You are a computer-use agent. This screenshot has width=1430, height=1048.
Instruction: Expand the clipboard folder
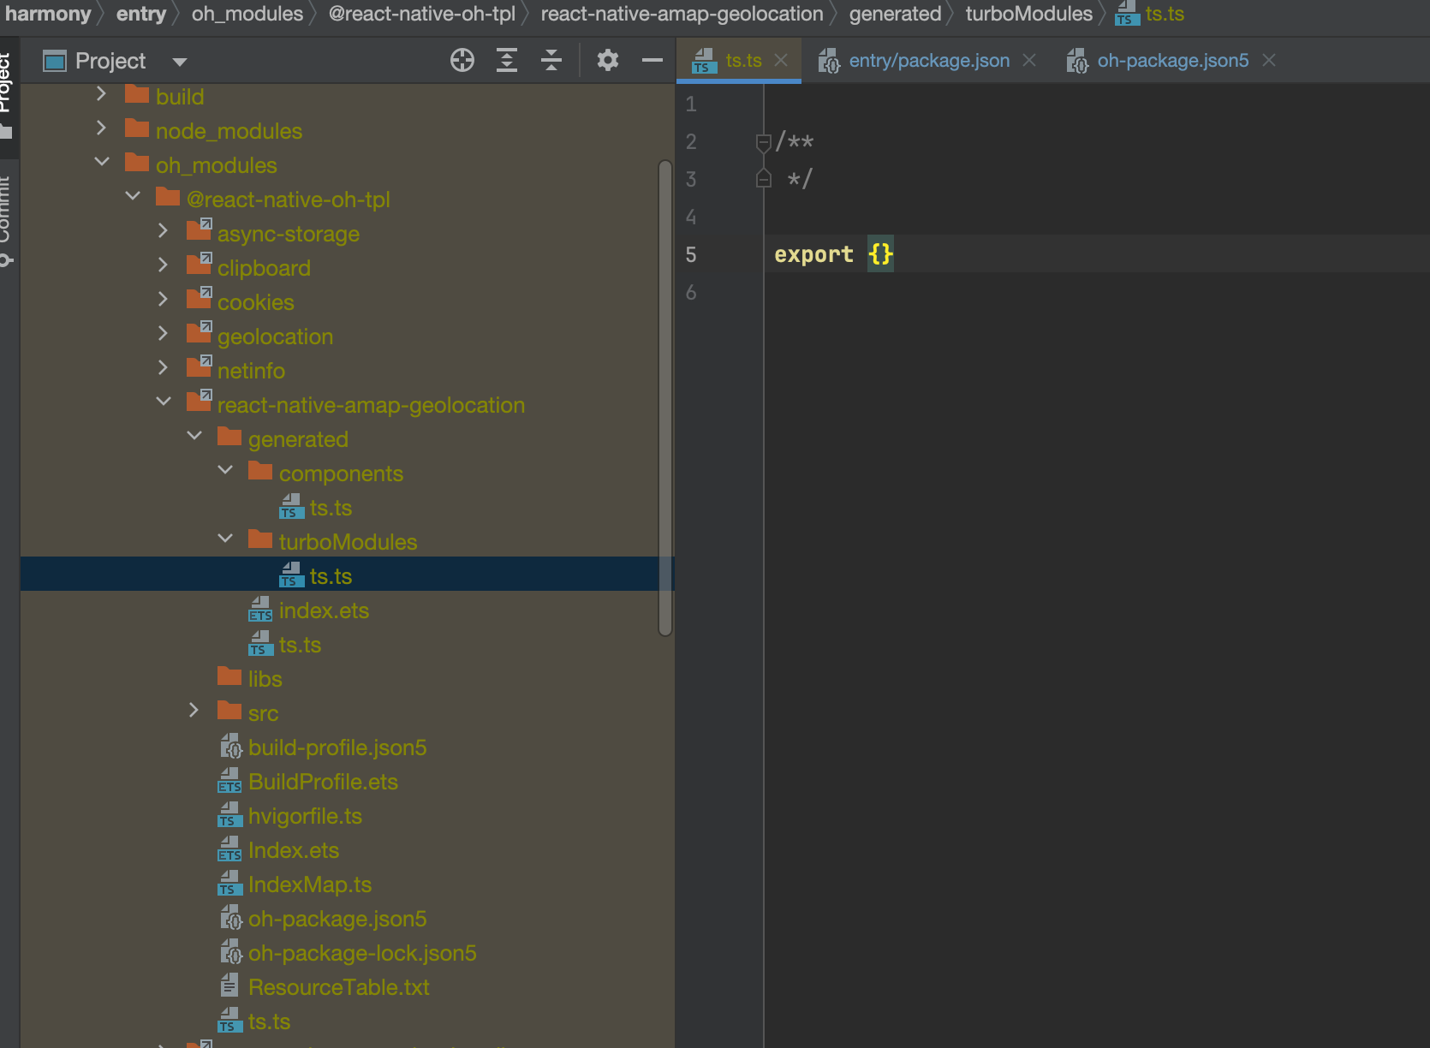(163, 265)
